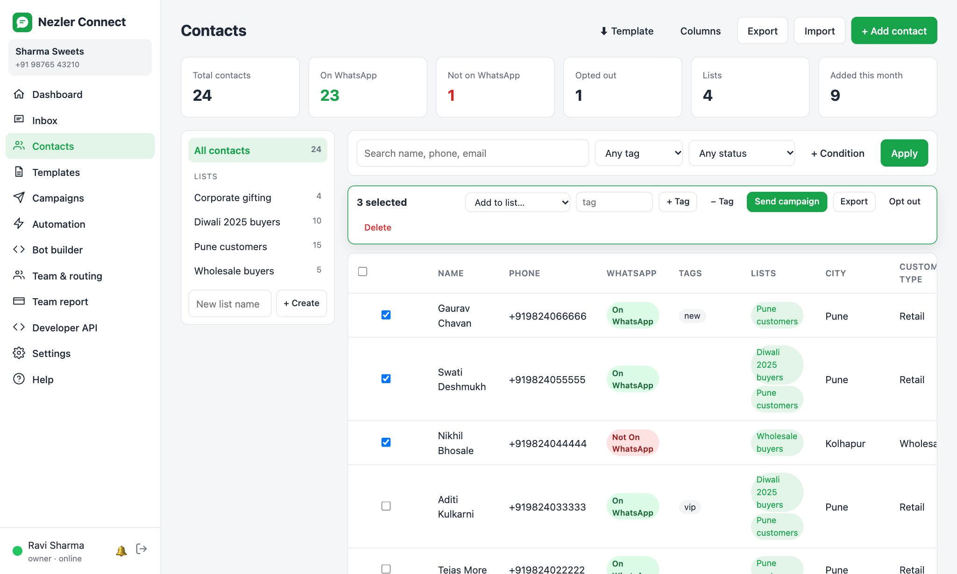Uncheck Swati Deshmukh's row checkbox

coord(386,378)
